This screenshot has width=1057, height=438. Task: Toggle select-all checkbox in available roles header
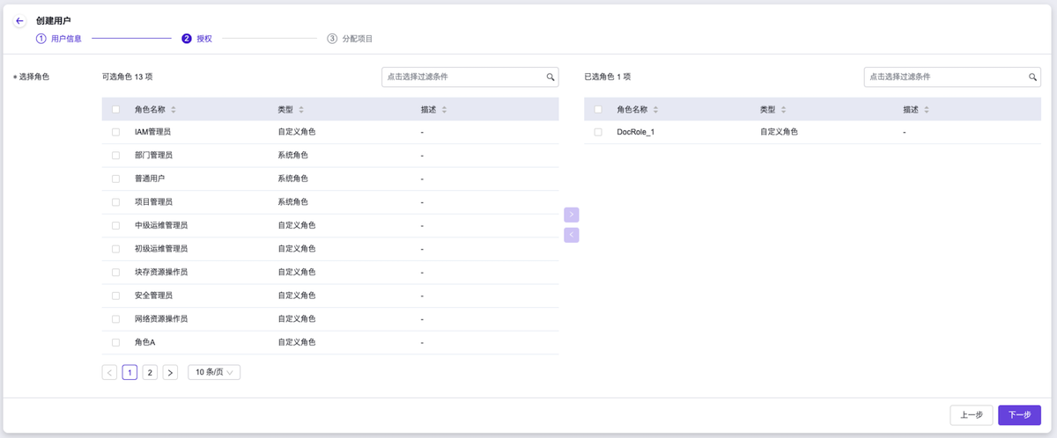(115, 110)
